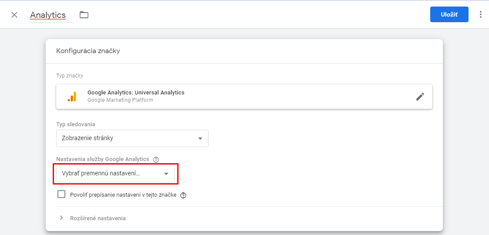Click the Google Analytics bar chart icon
489x235 pixels.
72,97
